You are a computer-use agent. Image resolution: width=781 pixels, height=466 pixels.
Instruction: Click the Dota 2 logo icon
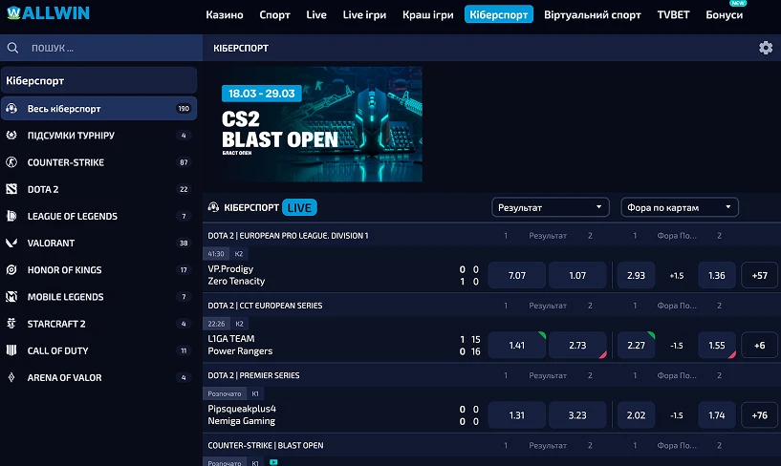(11, 189)
